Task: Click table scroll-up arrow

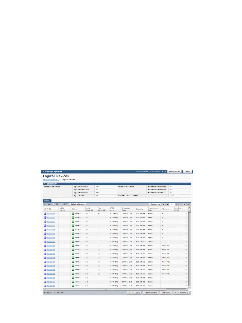Action: (x=189, y=208)
